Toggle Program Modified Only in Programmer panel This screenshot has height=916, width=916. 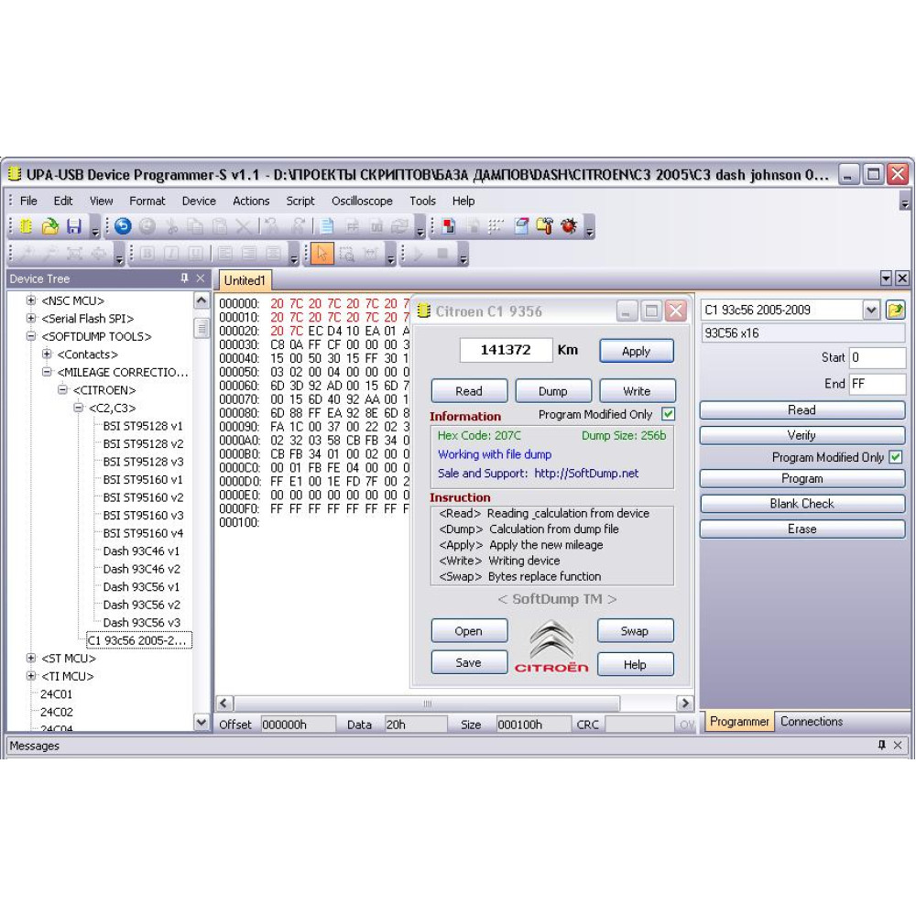click(x=895, y=457)
